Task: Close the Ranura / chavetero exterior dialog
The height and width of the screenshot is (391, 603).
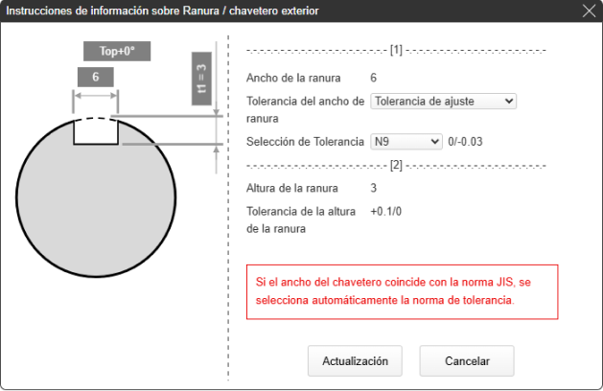Action: [589, 11]
